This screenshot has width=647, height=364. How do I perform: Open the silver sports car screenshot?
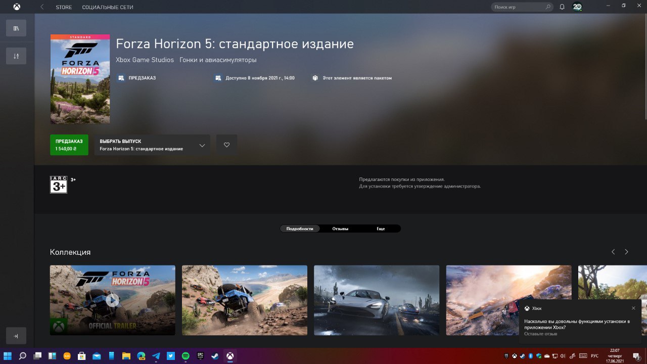[x=377, y=300]
